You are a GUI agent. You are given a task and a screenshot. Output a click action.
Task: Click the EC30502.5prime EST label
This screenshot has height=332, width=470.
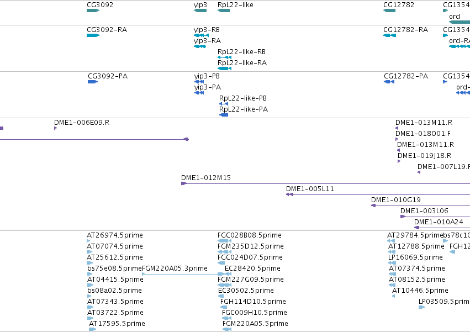pos(246,291)
